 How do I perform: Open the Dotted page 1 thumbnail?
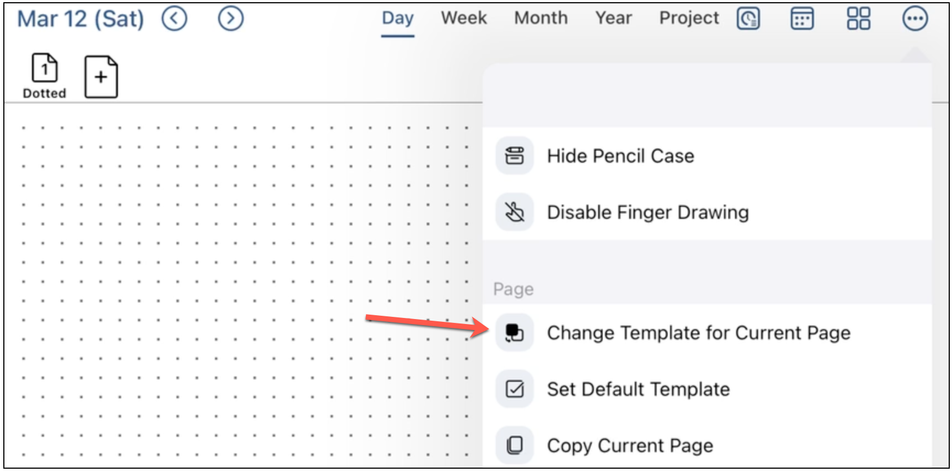(44, 75)
